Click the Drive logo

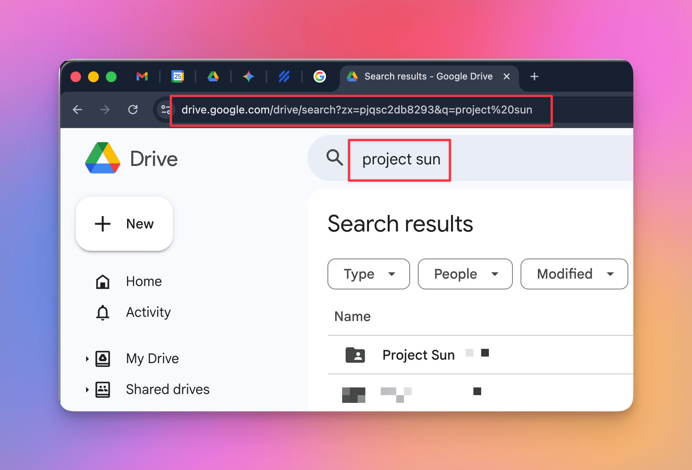point(103,158)
